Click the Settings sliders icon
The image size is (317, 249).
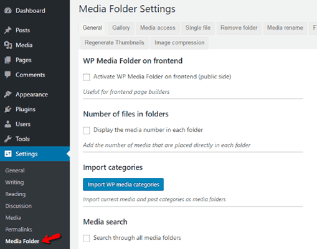click(8, 154)
